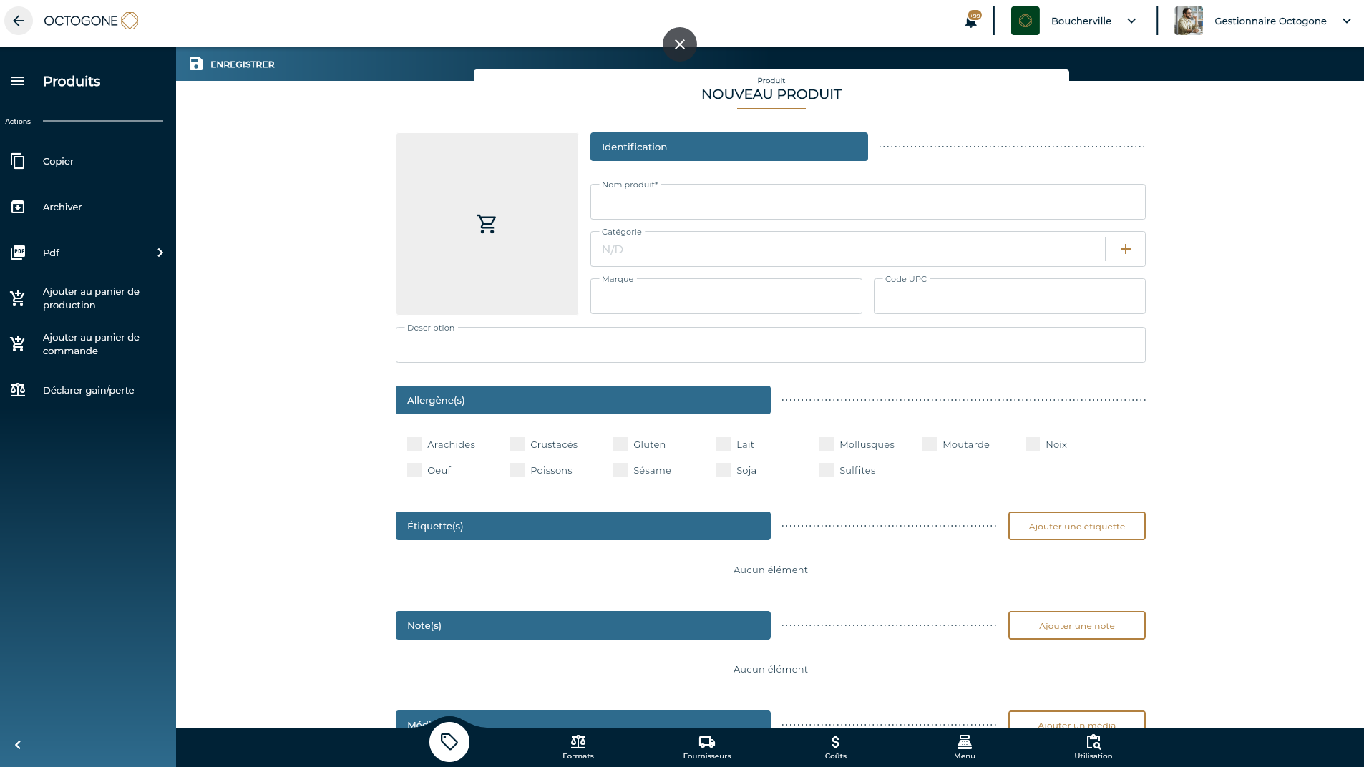1364x767 pixels.
Task: Focus the Description field
Action: coord(770,345)
